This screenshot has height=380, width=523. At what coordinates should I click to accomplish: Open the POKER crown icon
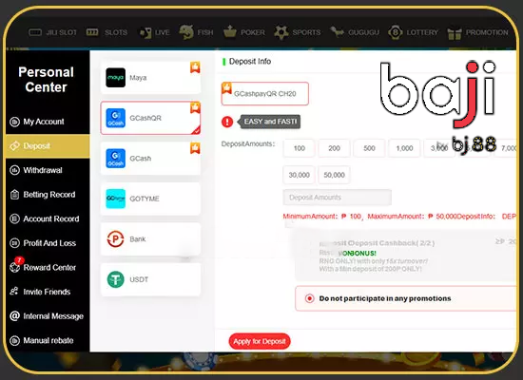230,32
